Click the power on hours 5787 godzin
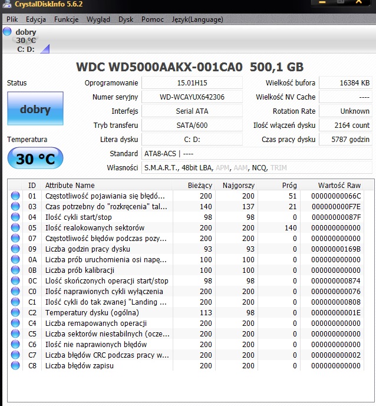The width and height of the screenshot is (376, 406). tap(346, 139)
